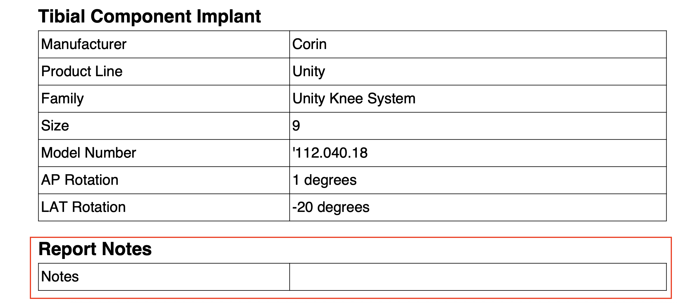The width and height of the screenshot is (695, 303).
Task: Select the Notes label cell
Action: 60,277
